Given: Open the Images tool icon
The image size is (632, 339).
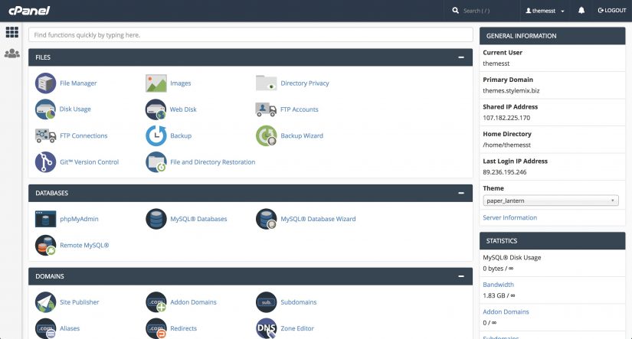Looking at the screenshot, I should pos(156,83).
